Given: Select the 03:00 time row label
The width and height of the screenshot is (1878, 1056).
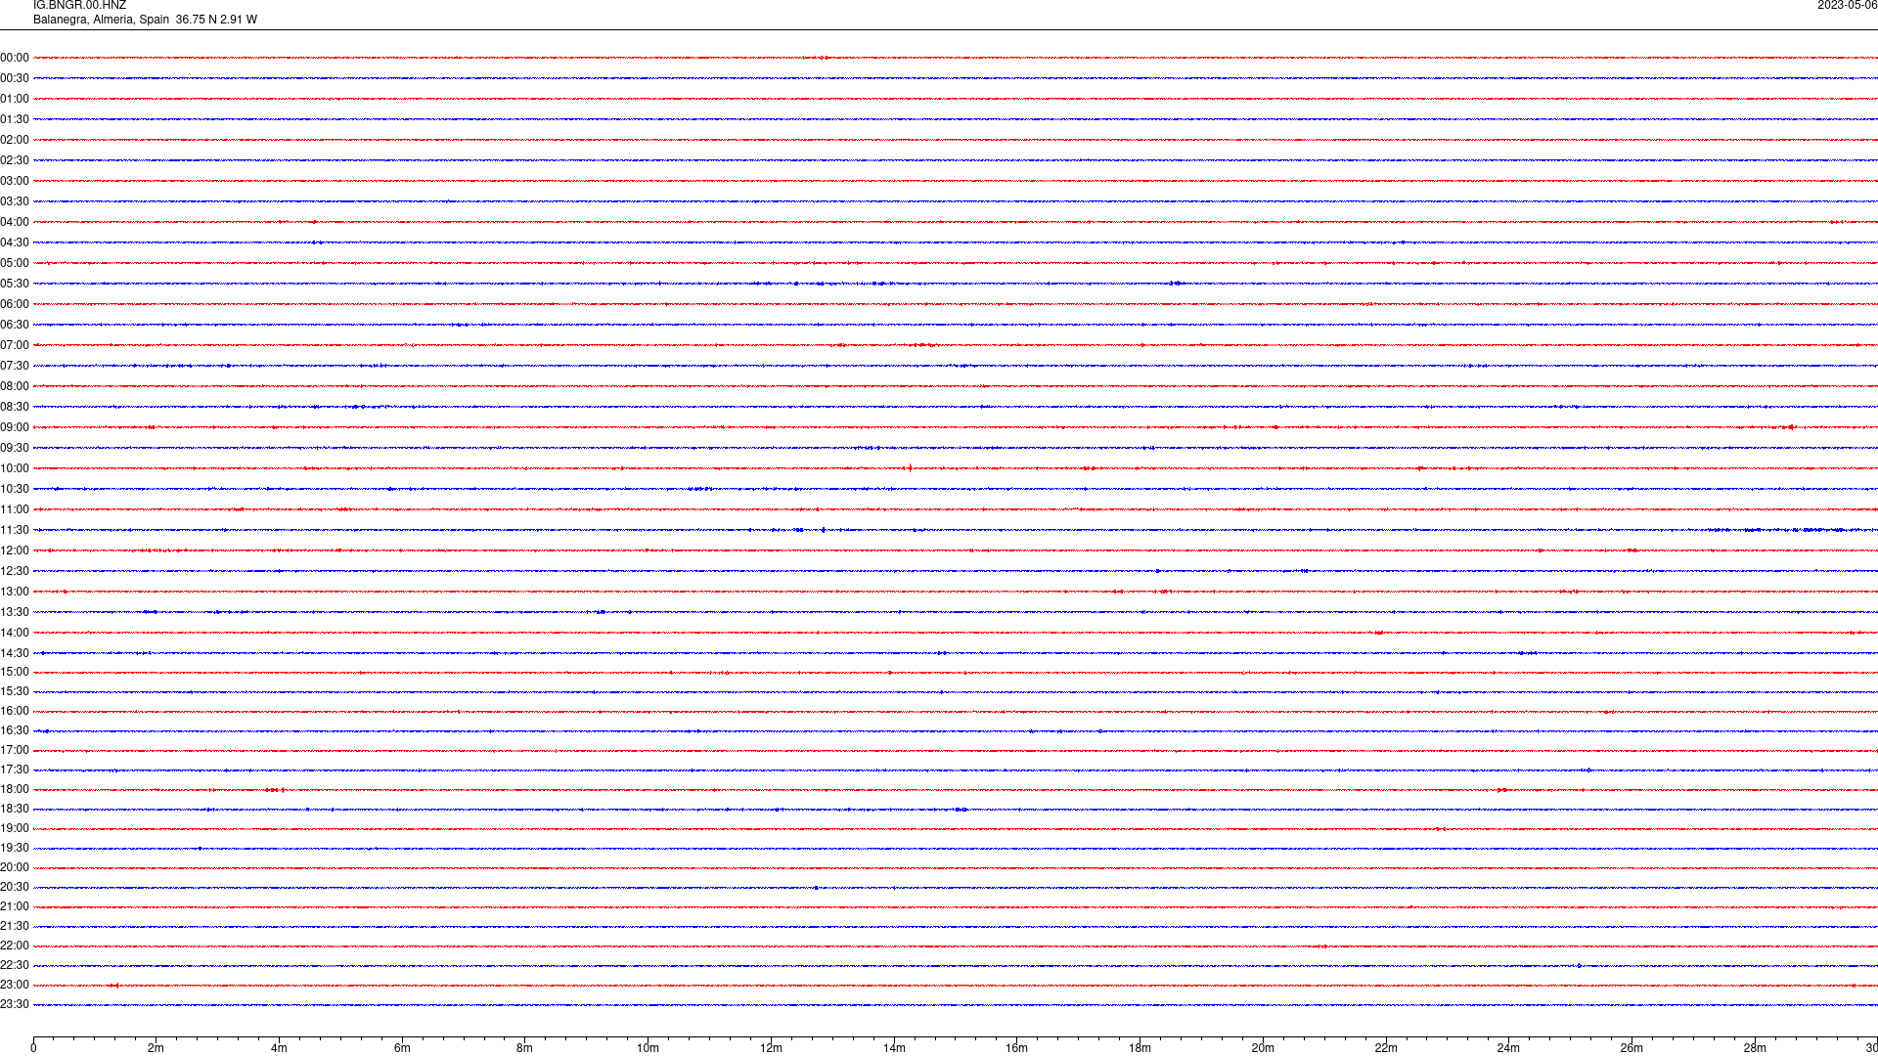Looking at the screenshot, I should click(15, 181).
